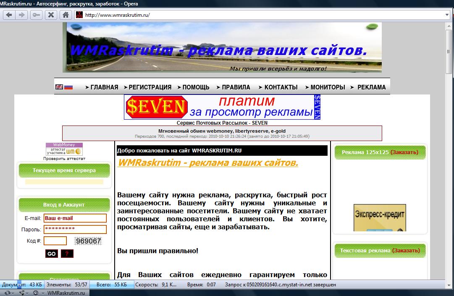Click the Всего: 55 КБ status entry
Viewport: 454px width, 296px height.
112,285
